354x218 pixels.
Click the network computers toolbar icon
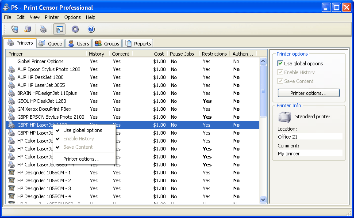(x=15, y=29)
